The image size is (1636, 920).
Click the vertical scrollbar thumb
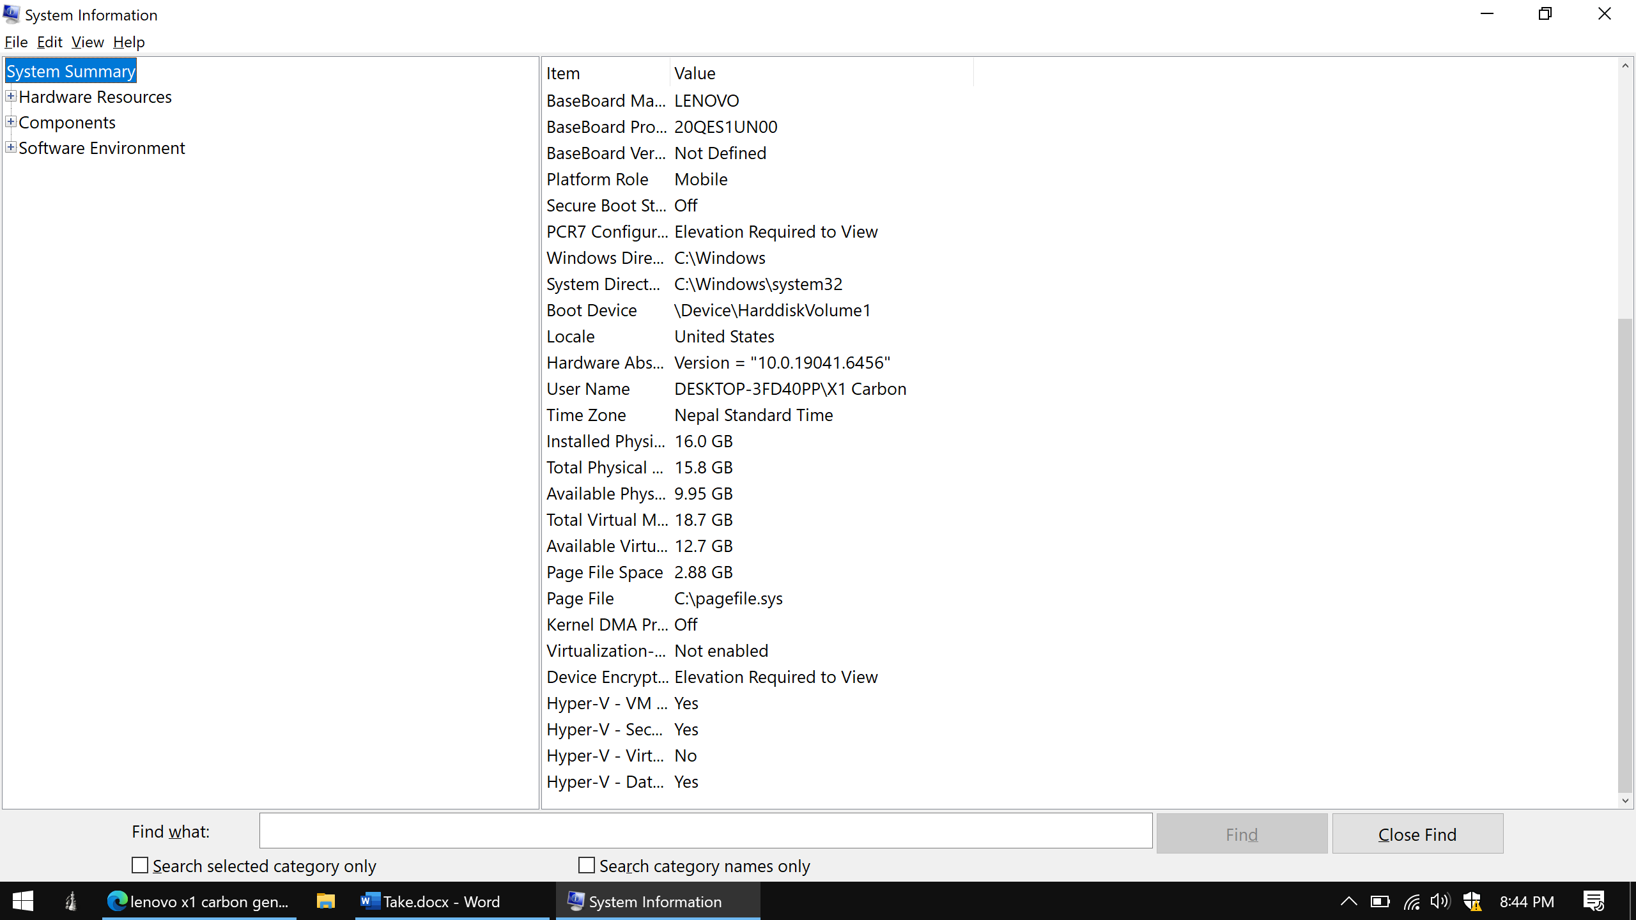point(1625,555)
